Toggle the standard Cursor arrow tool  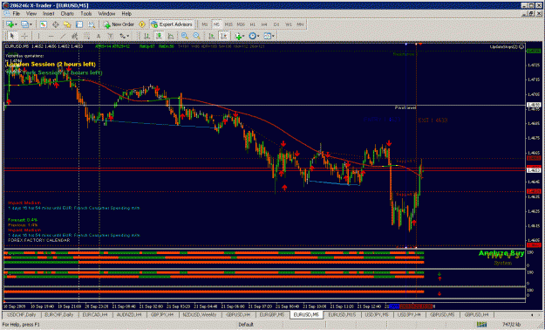(x=12, y=36)
